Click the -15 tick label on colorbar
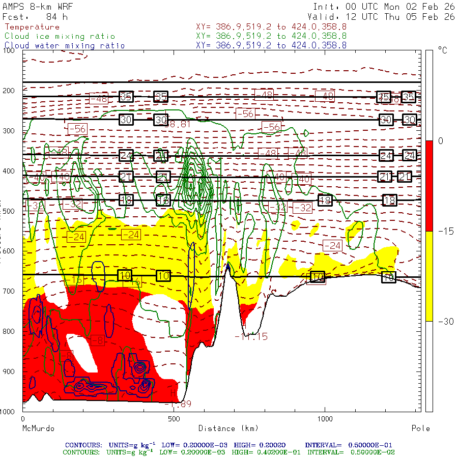Viewport: 458px width, 458px height. click(446, 232)
